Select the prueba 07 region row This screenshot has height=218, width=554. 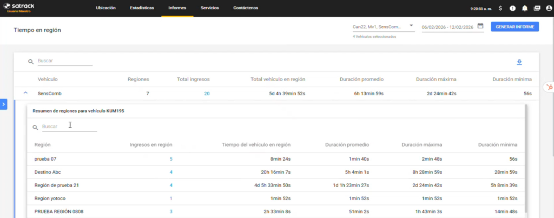pyautogui.click(x=275, y=159)
